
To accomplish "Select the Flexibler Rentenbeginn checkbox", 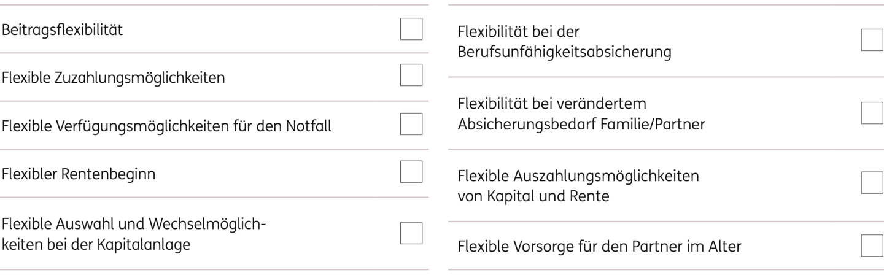I will click(411, 171).
